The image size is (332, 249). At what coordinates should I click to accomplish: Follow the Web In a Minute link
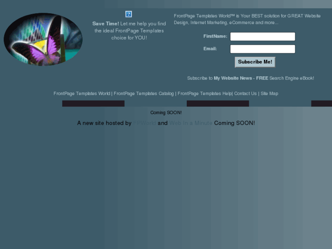point(191,123)
